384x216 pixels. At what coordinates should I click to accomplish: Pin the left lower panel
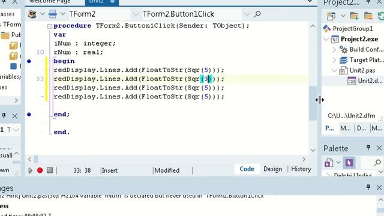tap(4, 115)
